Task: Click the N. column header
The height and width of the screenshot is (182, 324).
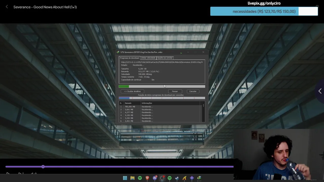Action: (121, 103)
